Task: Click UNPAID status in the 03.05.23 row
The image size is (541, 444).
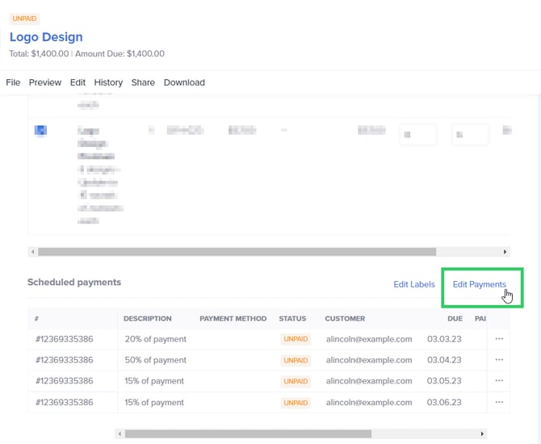Action: [x=296, y=381]
